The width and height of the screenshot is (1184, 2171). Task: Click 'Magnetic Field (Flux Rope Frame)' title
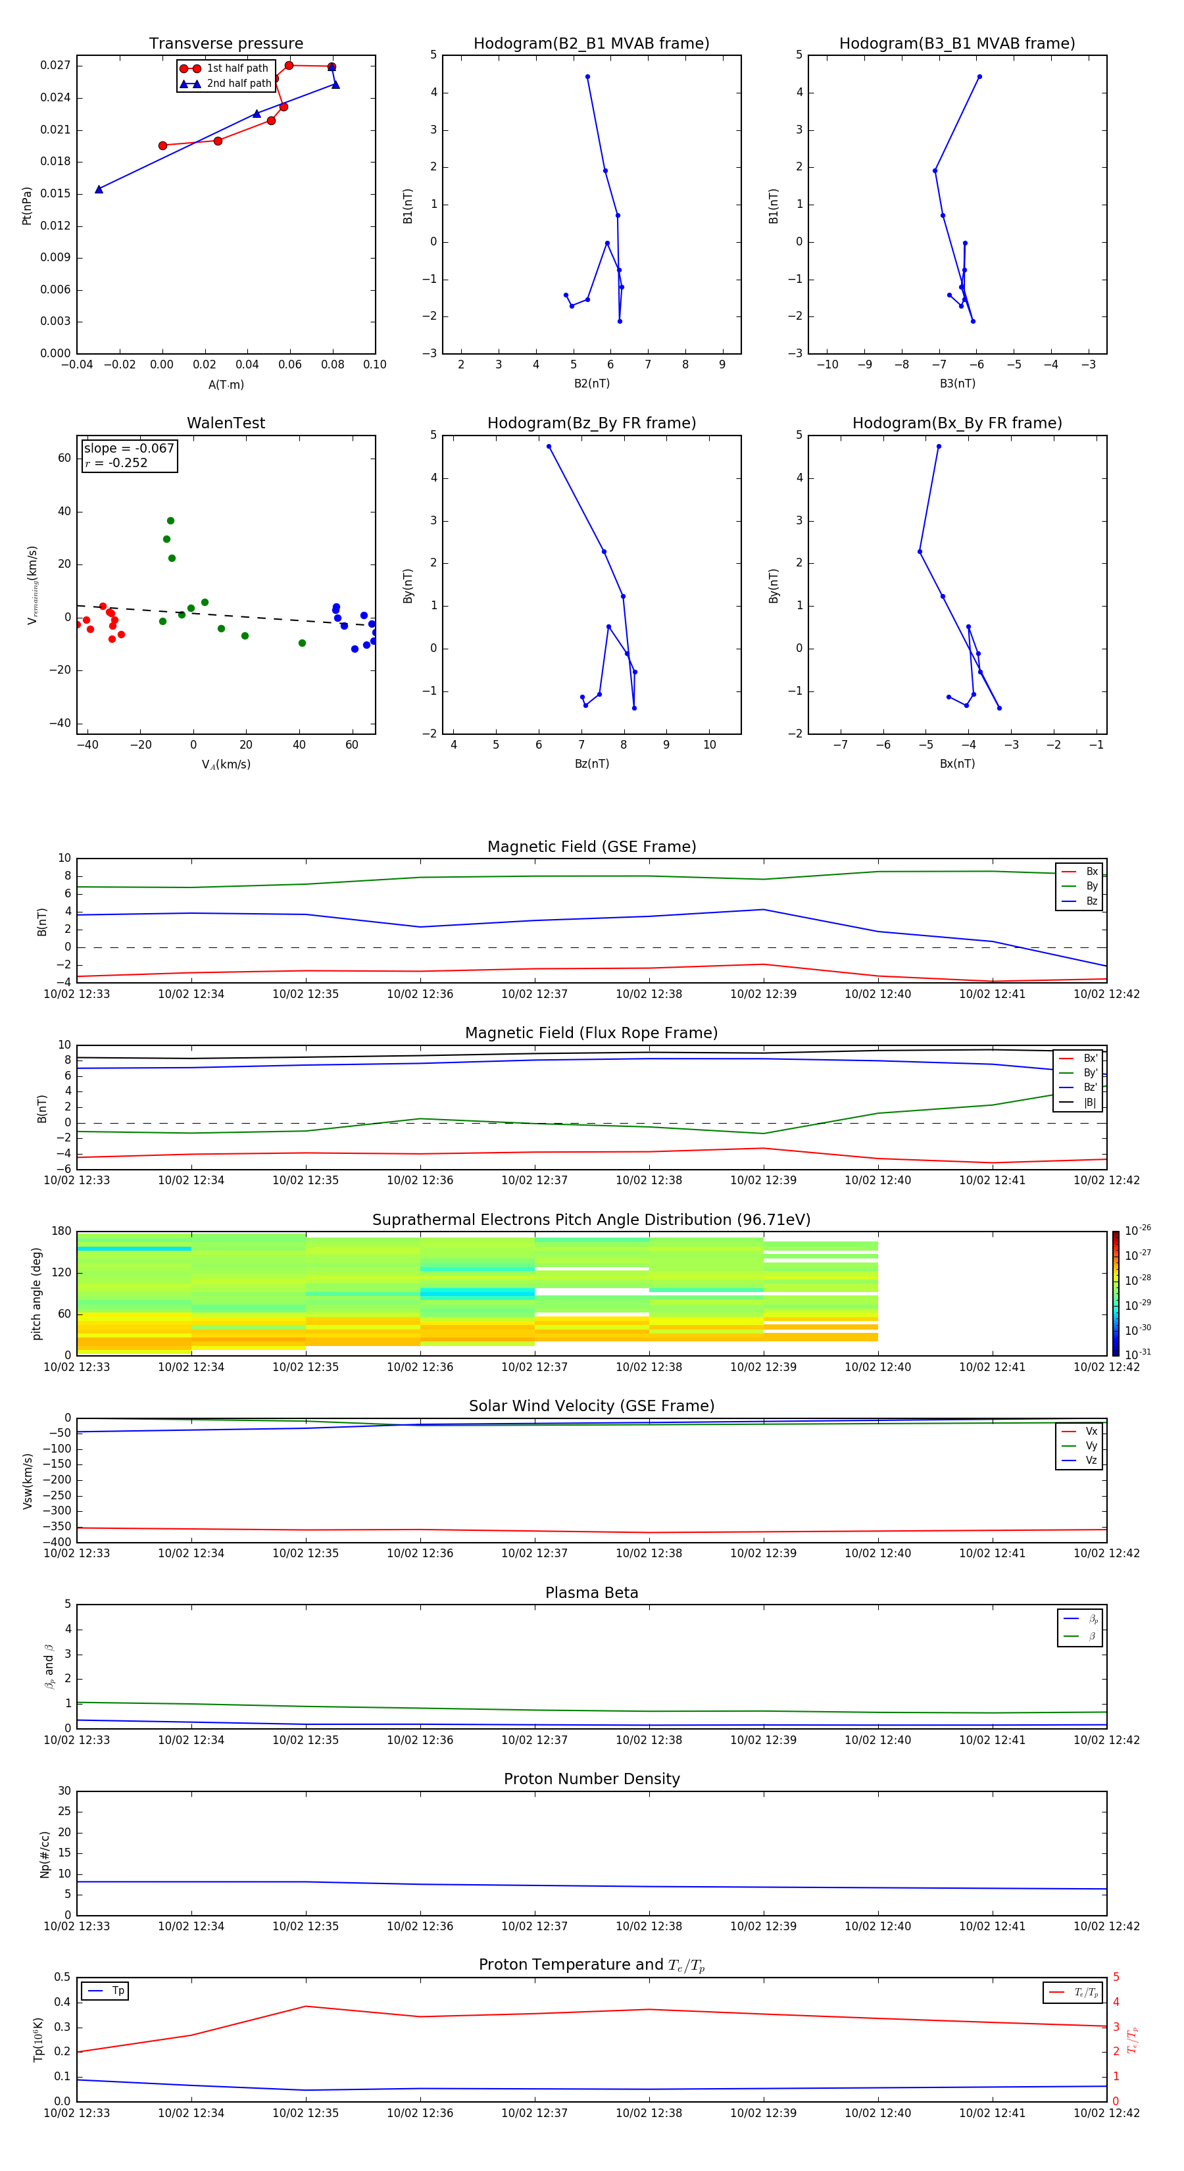coord(591,1034)
